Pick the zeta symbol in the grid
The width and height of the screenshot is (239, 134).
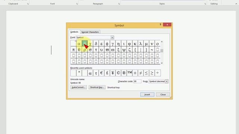click(130, 50)
